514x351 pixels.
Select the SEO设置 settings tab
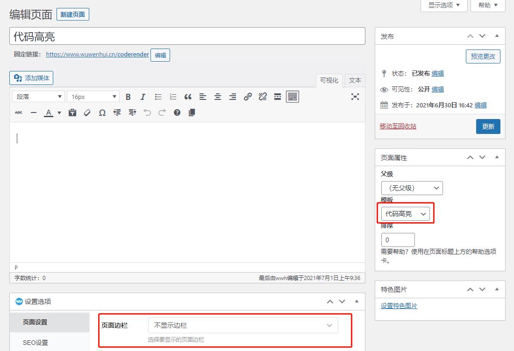click(x=36, y=343)
